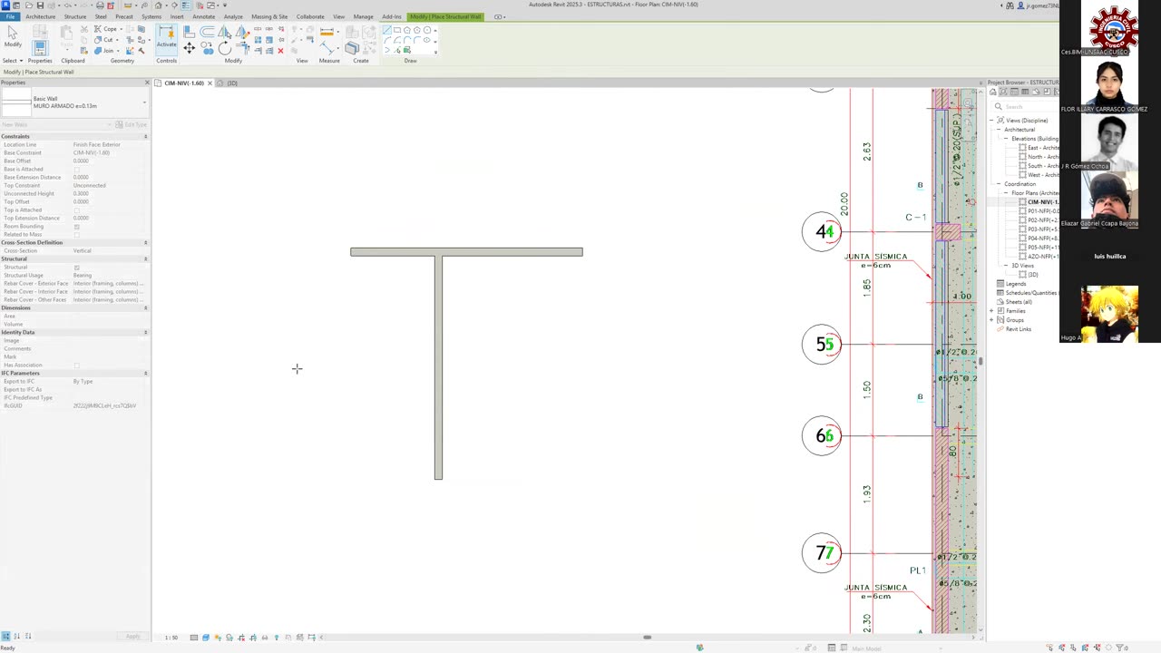Viewport: 1161px width, 653px height.
Task: Click the red Delete X icon
Action: point(280,50)
